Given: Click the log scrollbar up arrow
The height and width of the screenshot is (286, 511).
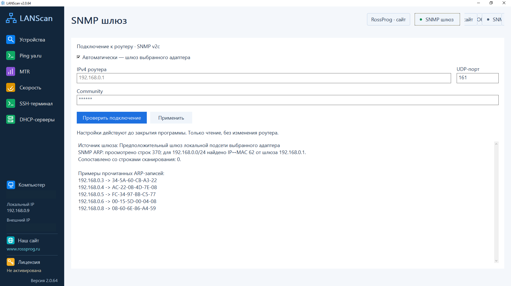Looking at the screenshot, I should tap(496, 144).
